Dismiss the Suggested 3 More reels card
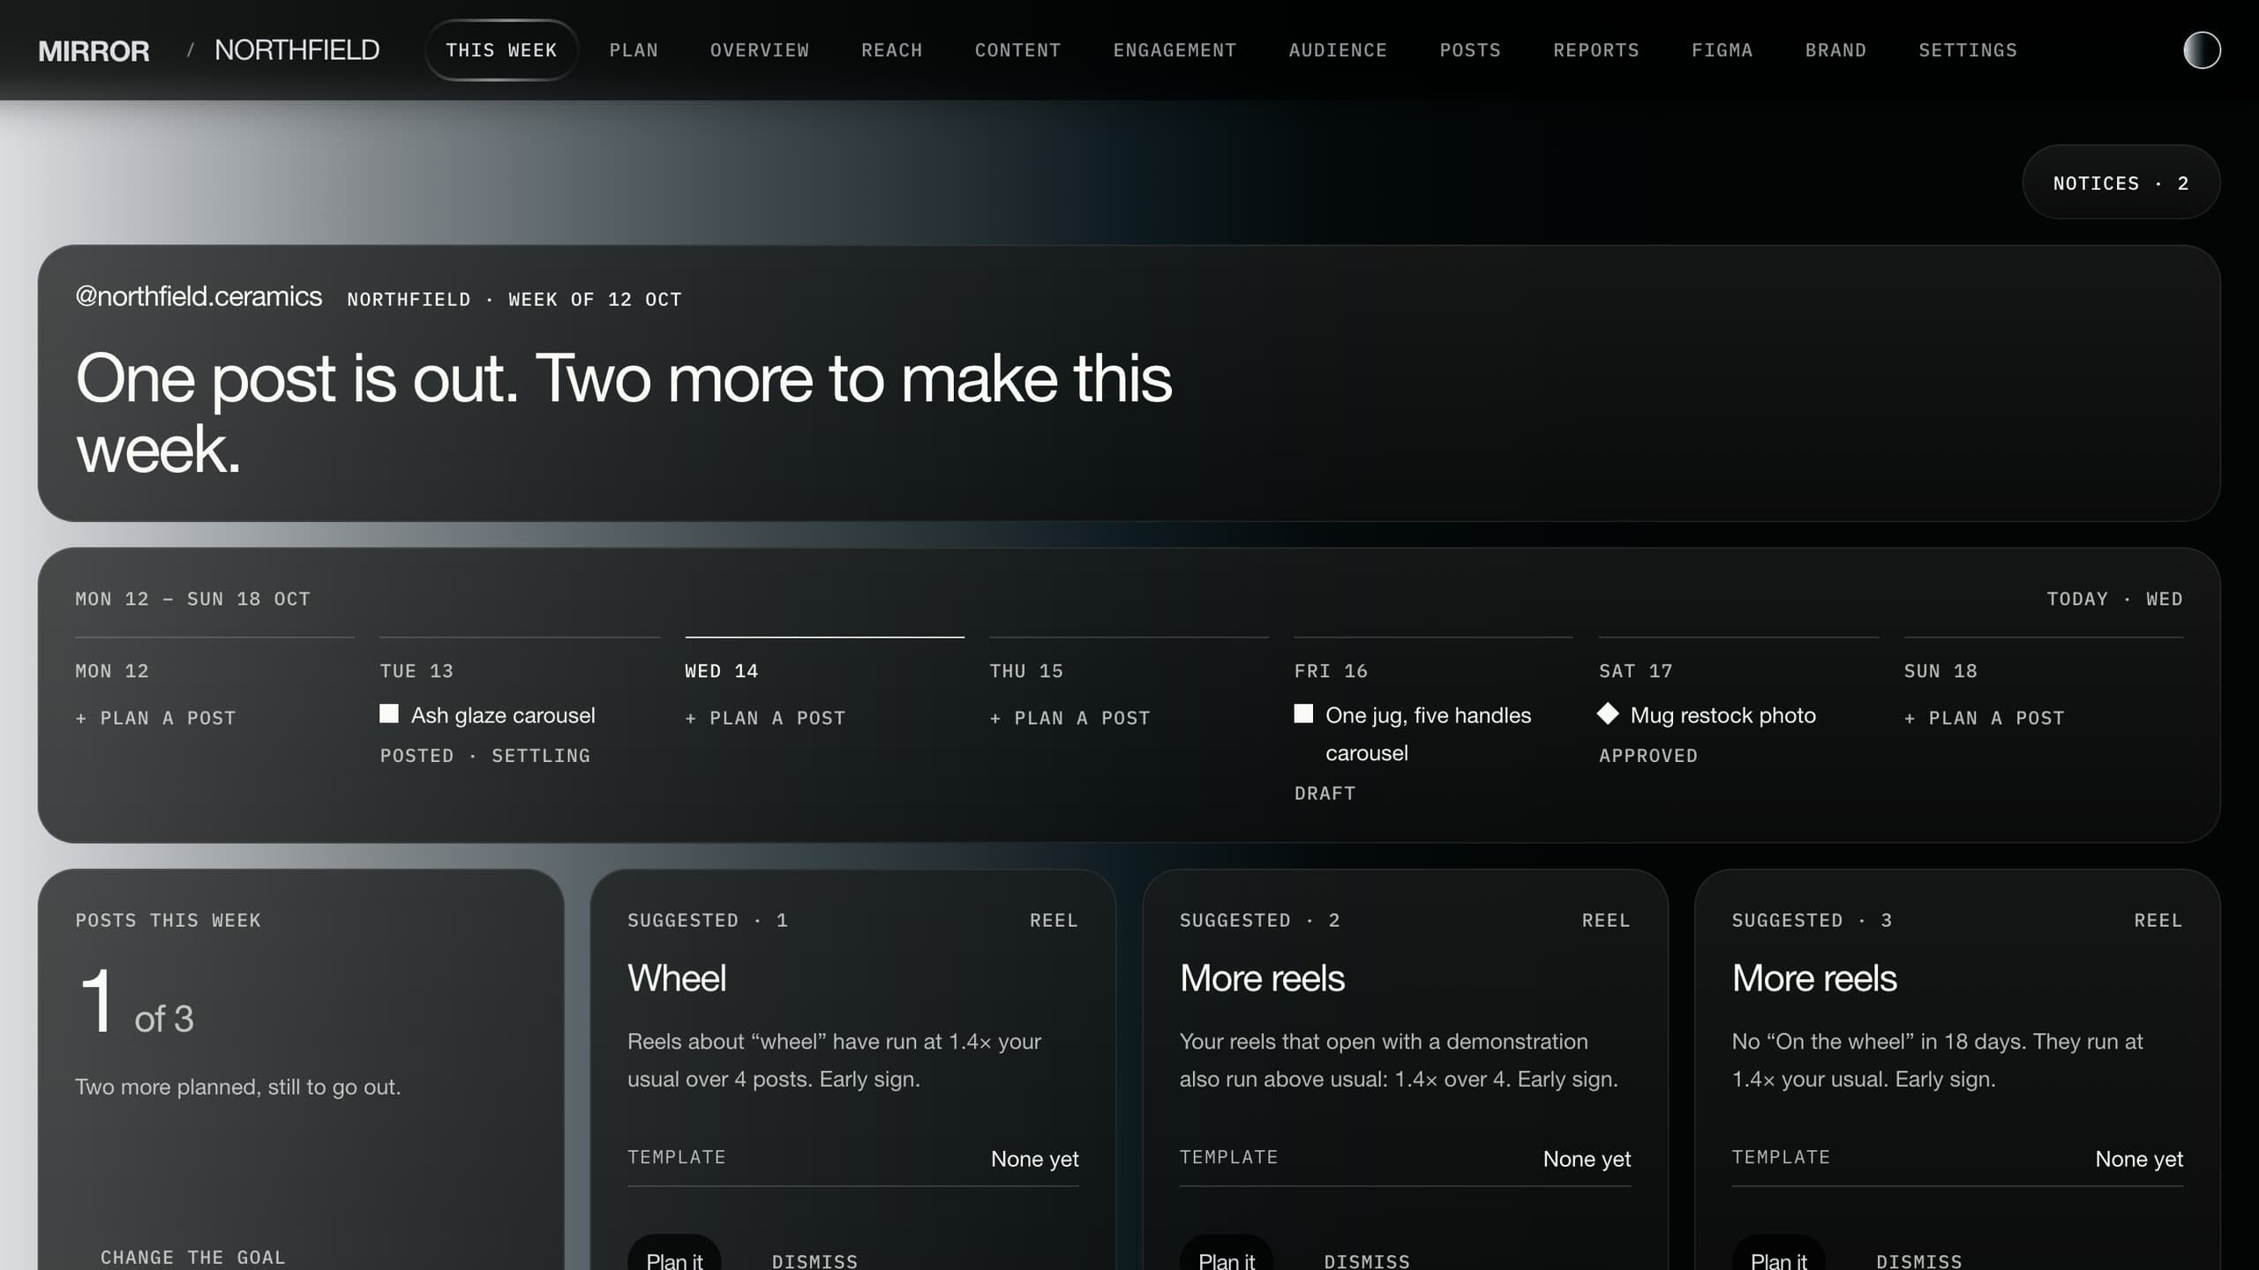This screenshot has height=1270, width=2259. point(1919,1261)
